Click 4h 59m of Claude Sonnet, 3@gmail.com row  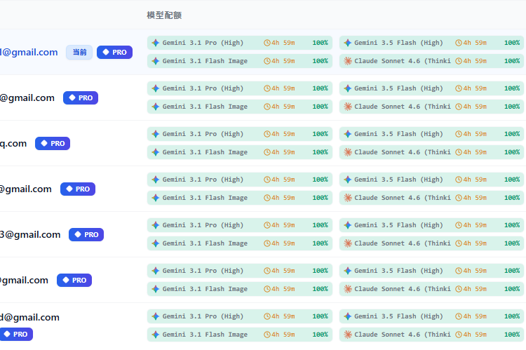475,243
